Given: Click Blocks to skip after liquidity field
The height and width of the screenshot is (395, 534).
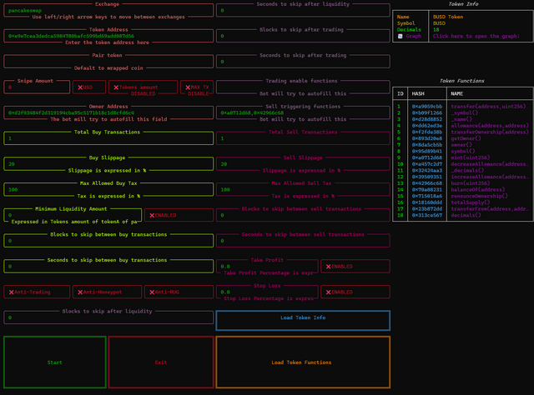Looking at the screenshot, I should point(108,317).
